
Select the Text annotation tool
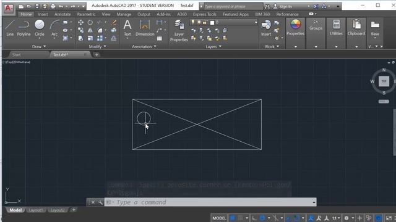127,28
